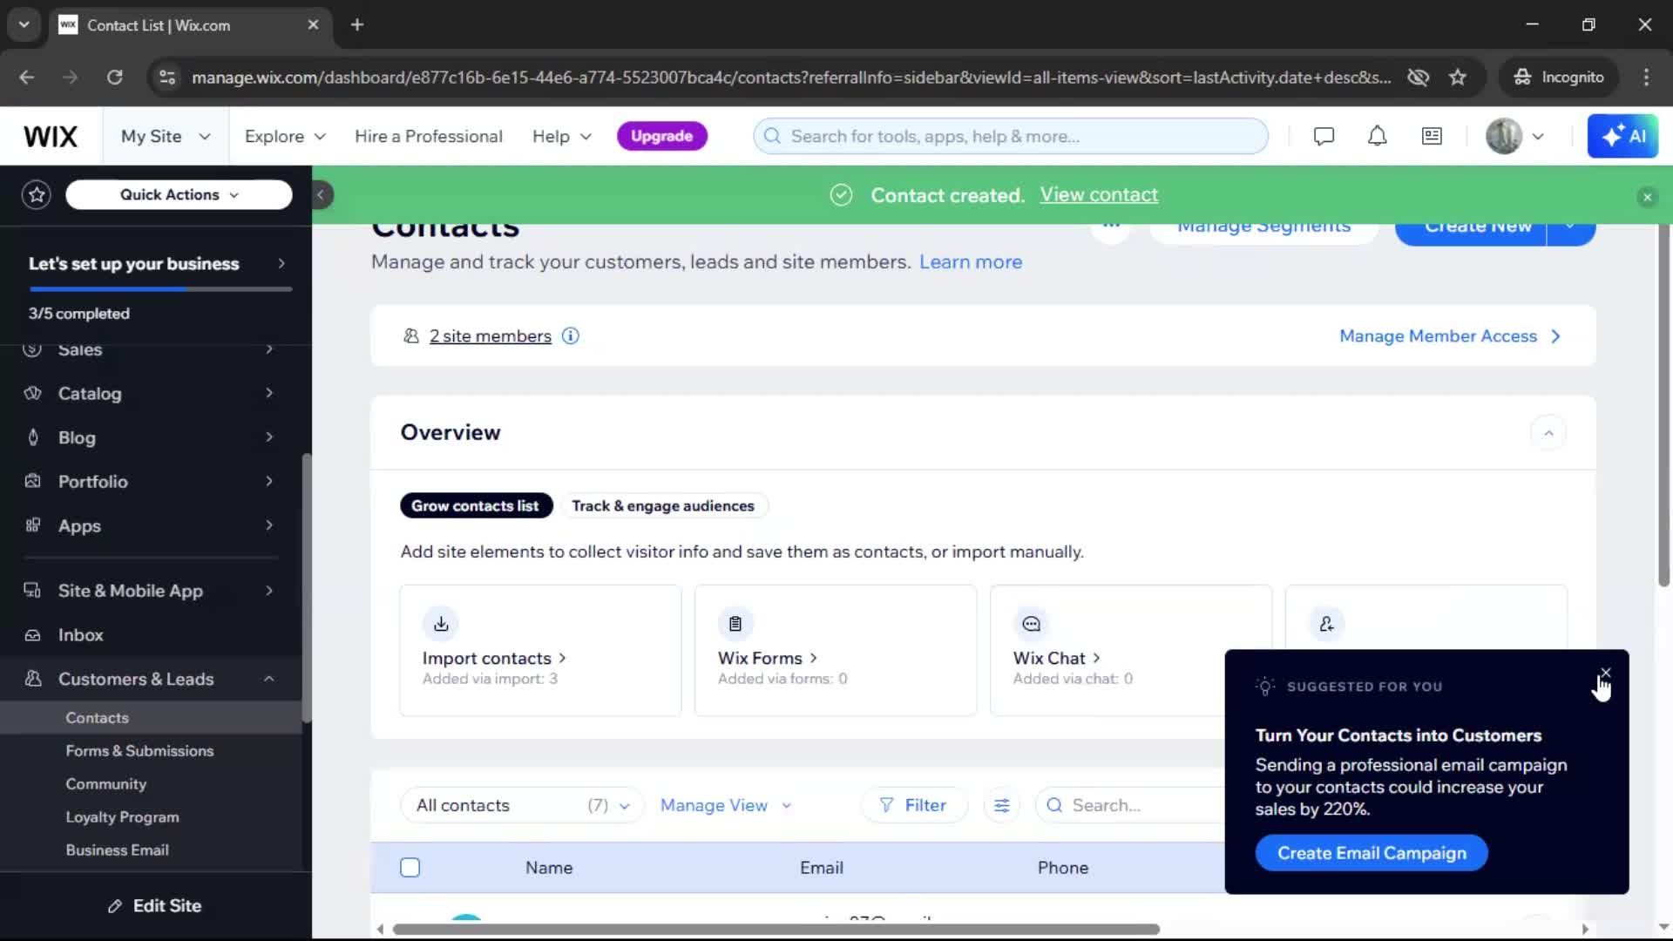The image size is (1673, 941).
Task: Open the AI assistant button
Action: pyautogui.click(x=1622, y=137)
